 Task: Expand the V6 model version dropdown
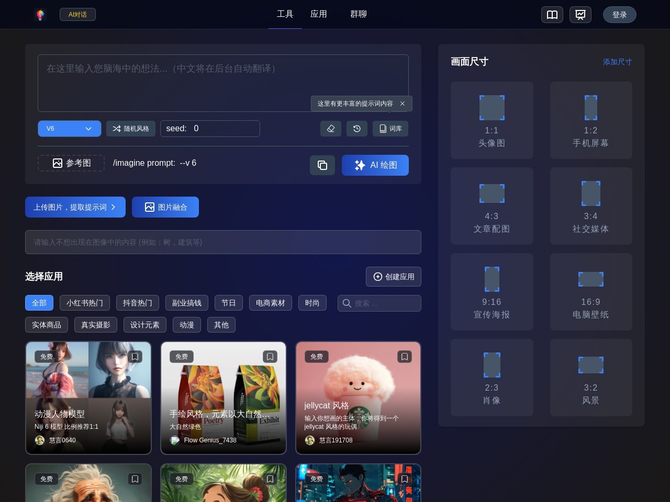coord(70,129)
